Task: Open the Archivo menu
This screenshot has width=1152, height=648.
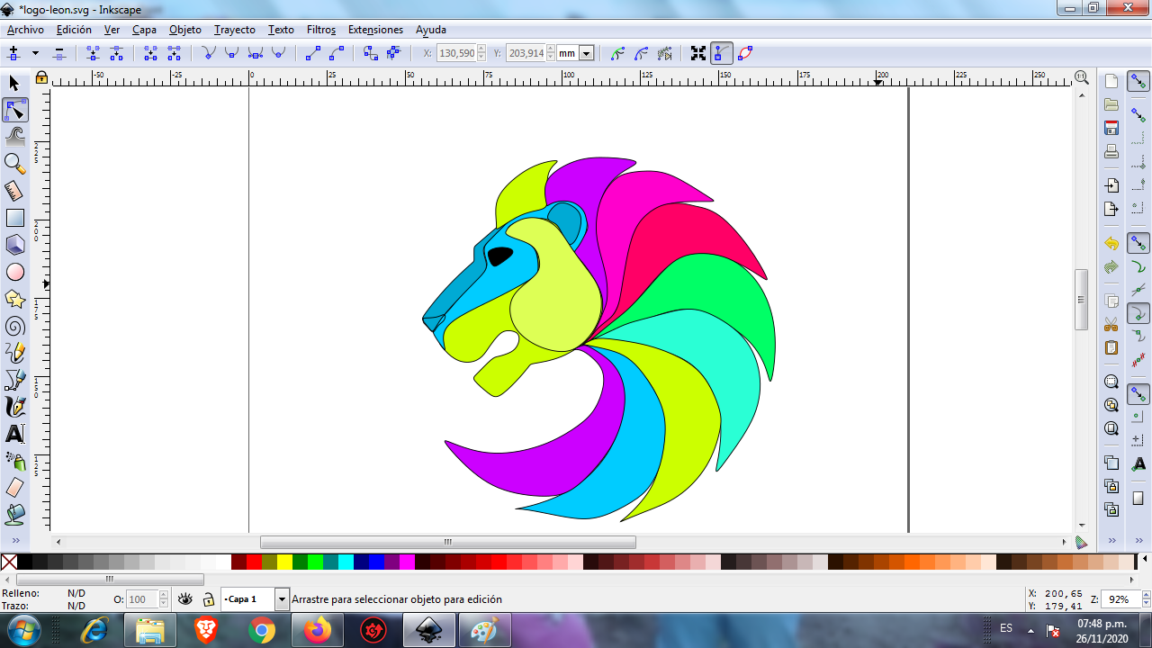Action: click(25, 30)
